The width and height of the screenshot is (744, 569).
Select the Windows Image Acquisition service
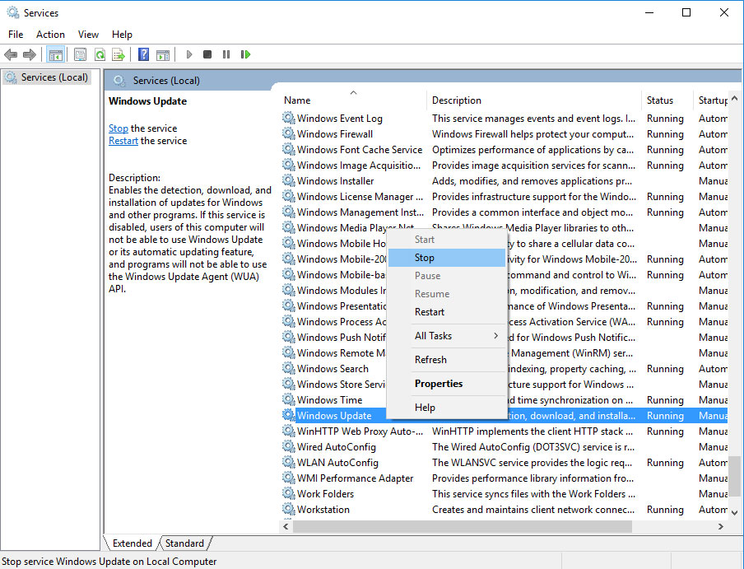click(x=505, y=166)
